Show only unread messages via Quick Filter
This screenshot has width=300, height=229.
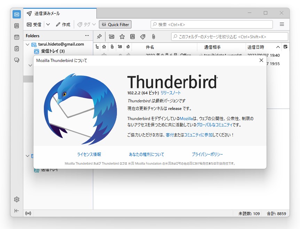(112, 37)
